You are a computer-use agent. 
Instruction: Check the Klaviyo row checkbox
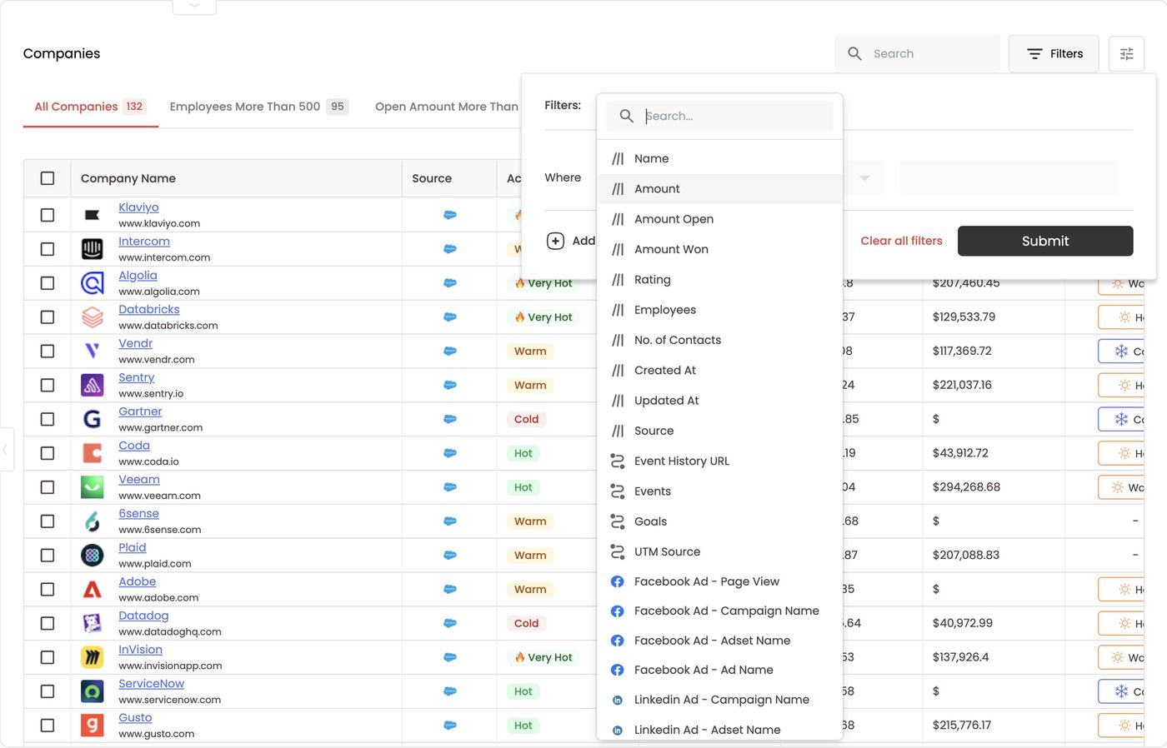coord(48,215)
